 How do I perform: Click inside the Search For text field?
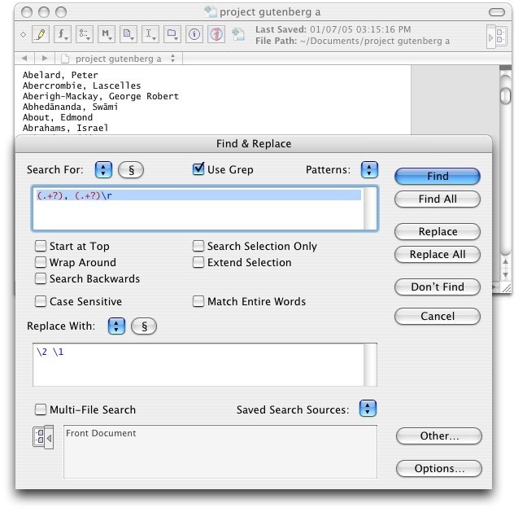(205, 208)
